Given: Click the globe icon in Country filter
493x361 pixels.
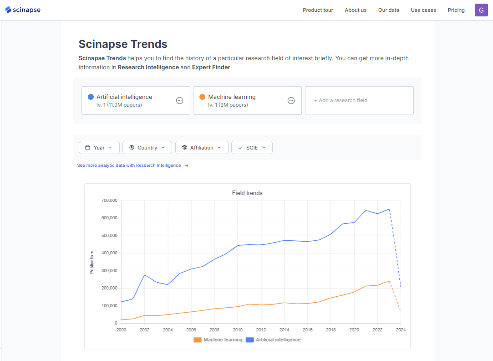Looking at the screenshot, I should coord(132,148).
